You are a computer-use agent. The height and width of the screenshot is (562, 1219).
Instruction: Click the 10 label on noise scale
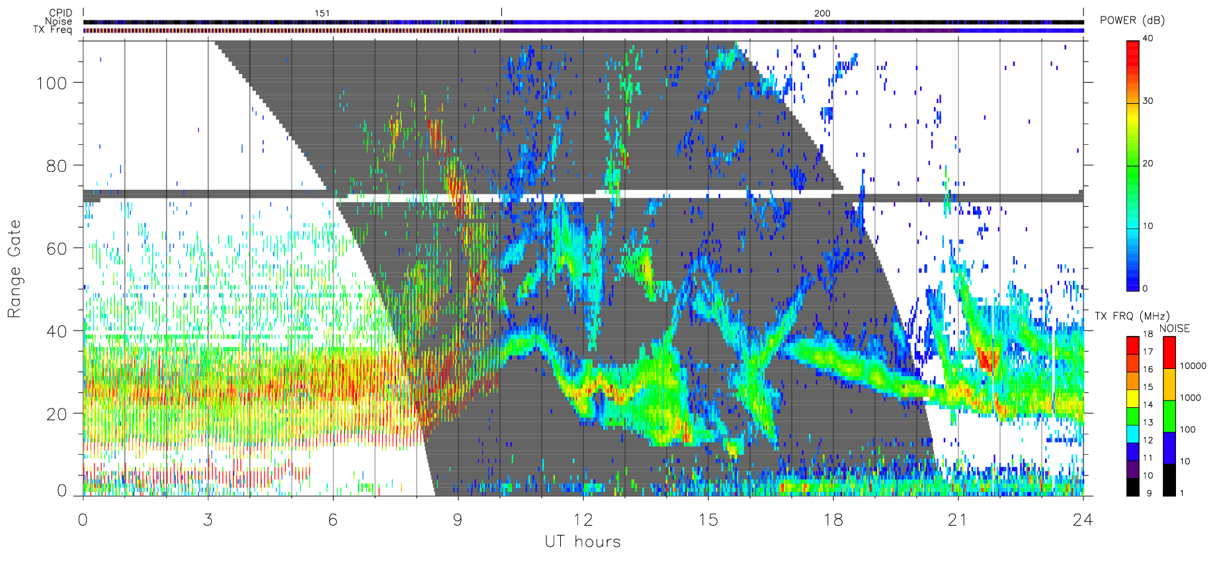click(x=1185, y=462)
